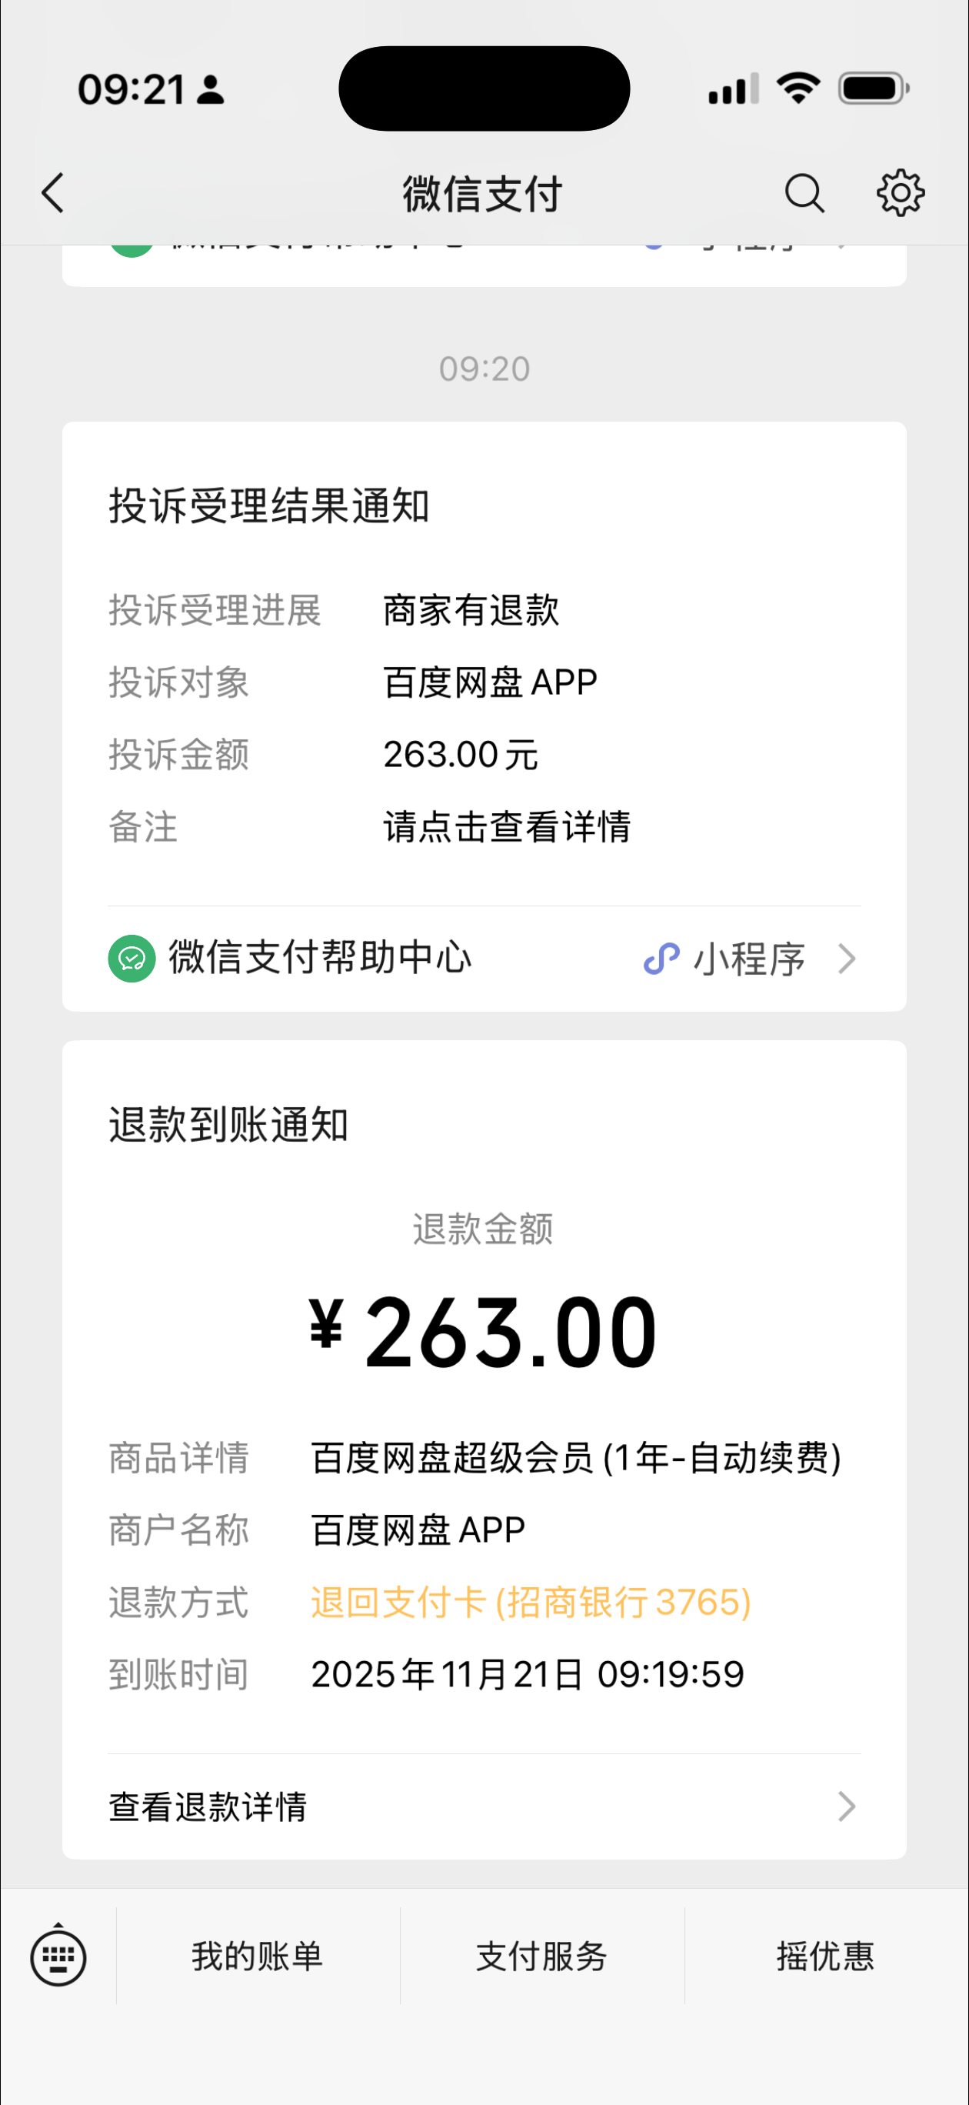Tap 退回支付卡 (招商银行3765) link
This screenshot has height=2105, width=969.
click(531, 1603)
